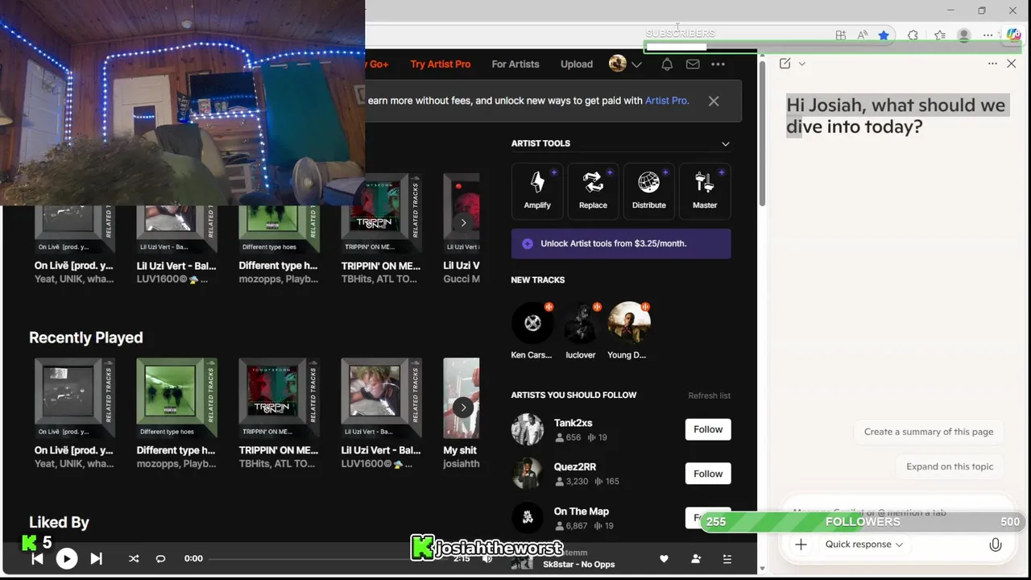The image size is (1031, 580).
Task: Open Lil Uzi Vert artwork in Recently Played
Action: [x=381, y=398]
